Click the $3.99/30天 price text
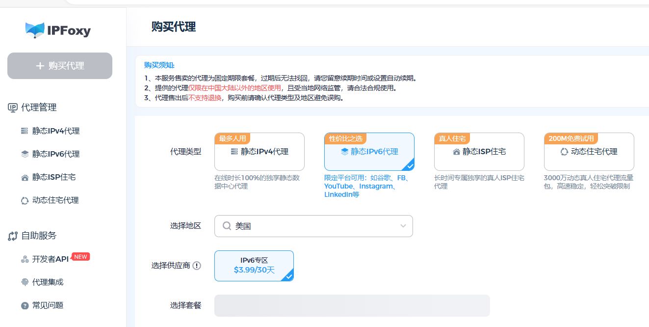This screenshot has height=327, width=649. point(254,270)
